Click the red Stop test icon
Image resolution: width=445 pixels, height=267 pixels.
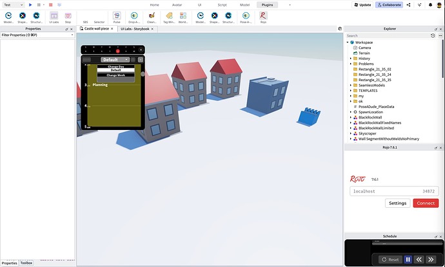click(x=51, y=5)
